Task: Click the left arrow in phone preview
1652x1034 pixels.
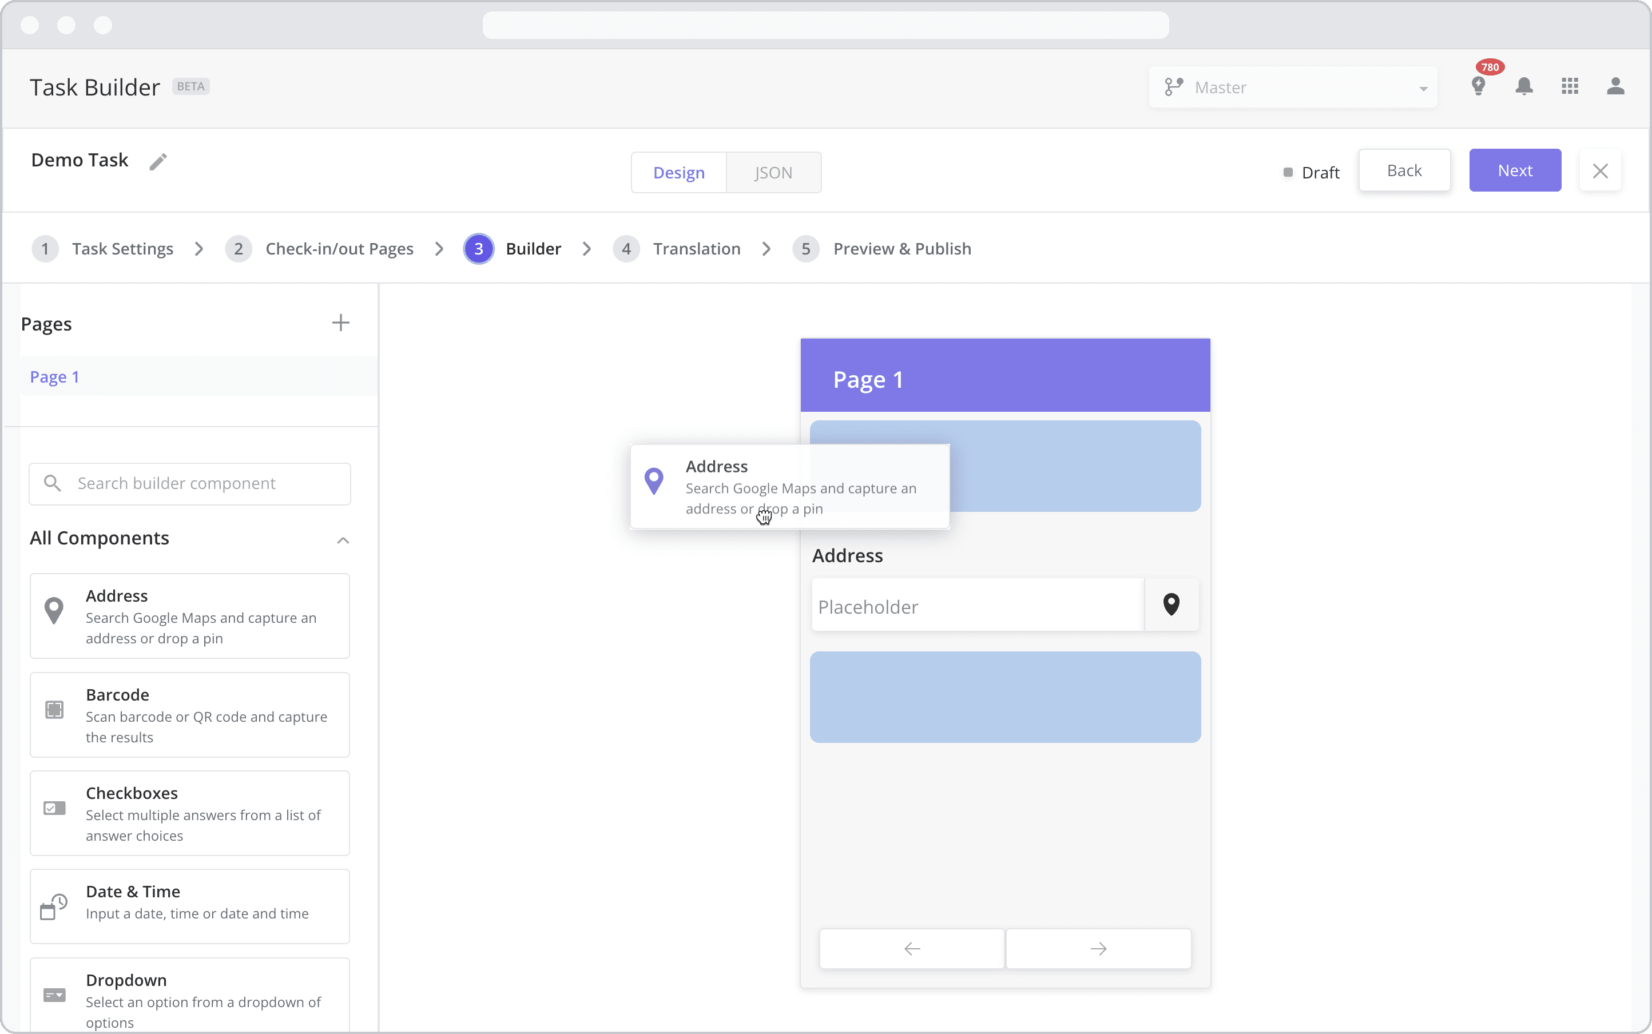Action: [912, 949]
